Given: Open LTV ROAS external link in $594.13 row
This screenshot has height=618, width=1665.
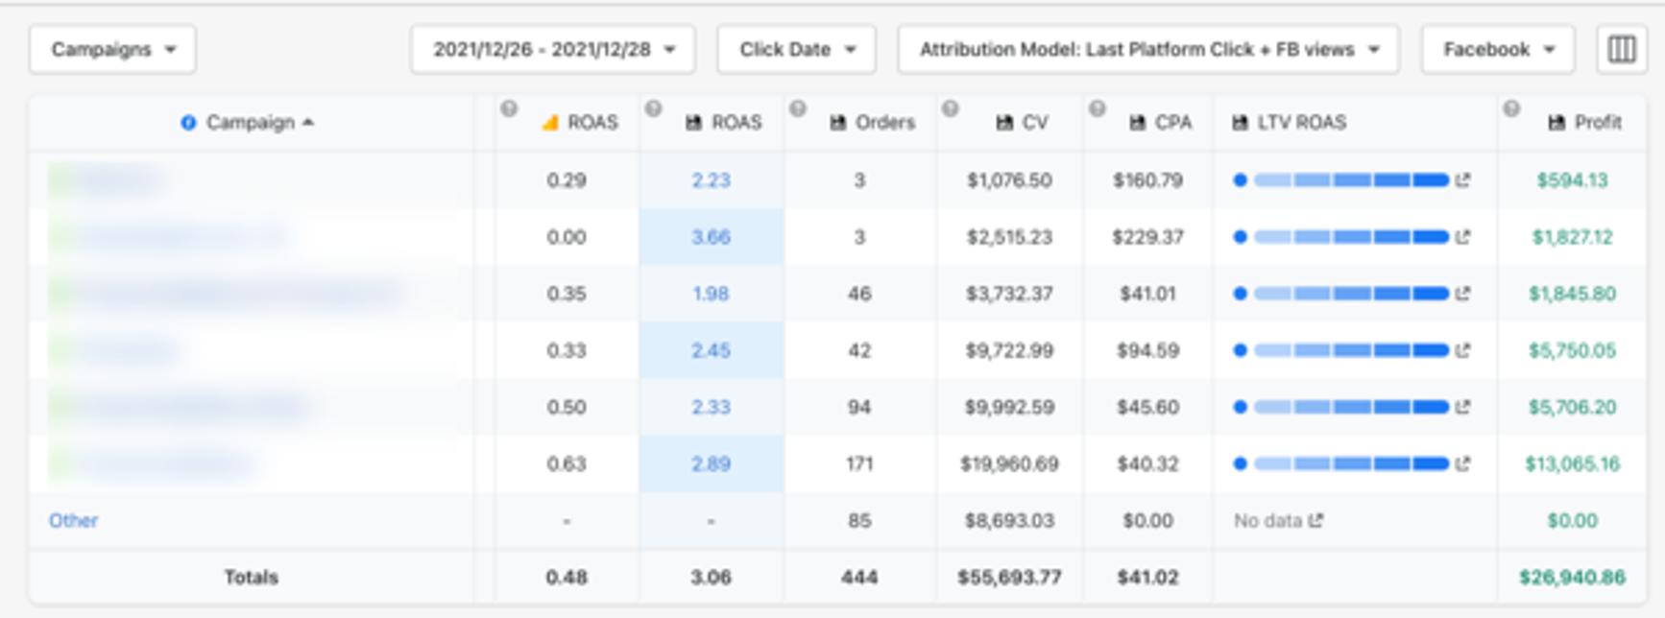Looking at the screenshot, I should click(1462, 180).
